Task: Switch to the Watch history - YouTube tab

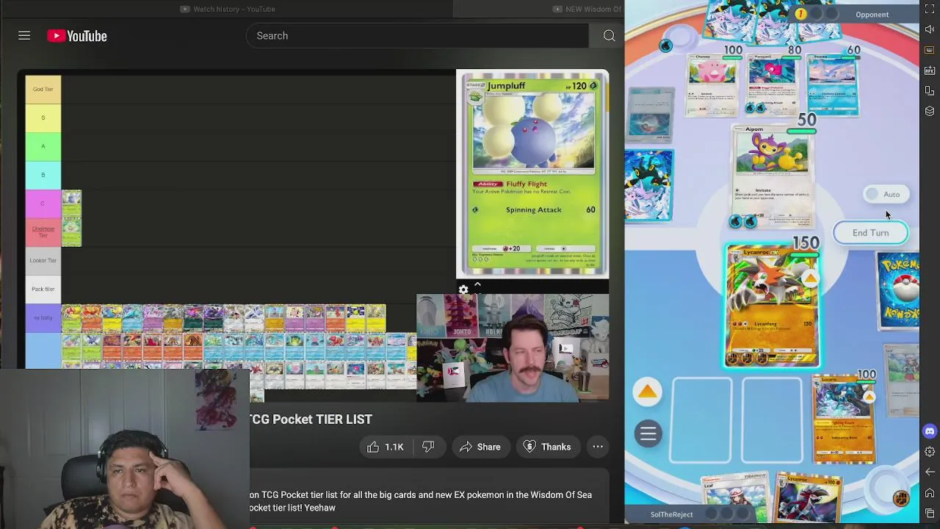Action: [228, 9]
